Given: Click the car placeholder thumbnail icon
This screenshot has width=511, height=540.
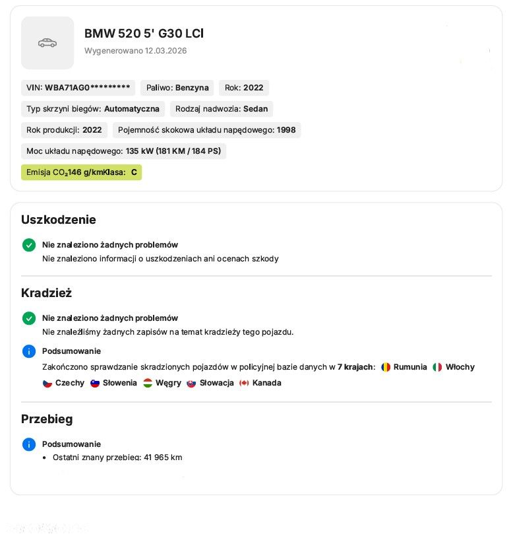Looking at the screenshot, I should click(x=47, y=43).
